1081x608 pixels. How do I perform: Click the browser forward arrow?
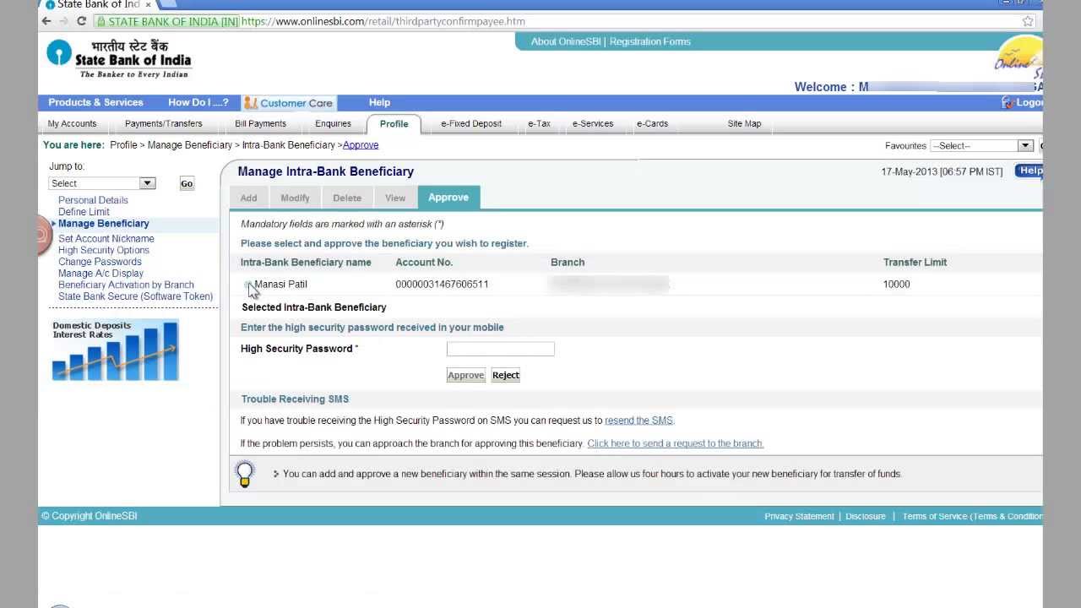pos(63,21)
